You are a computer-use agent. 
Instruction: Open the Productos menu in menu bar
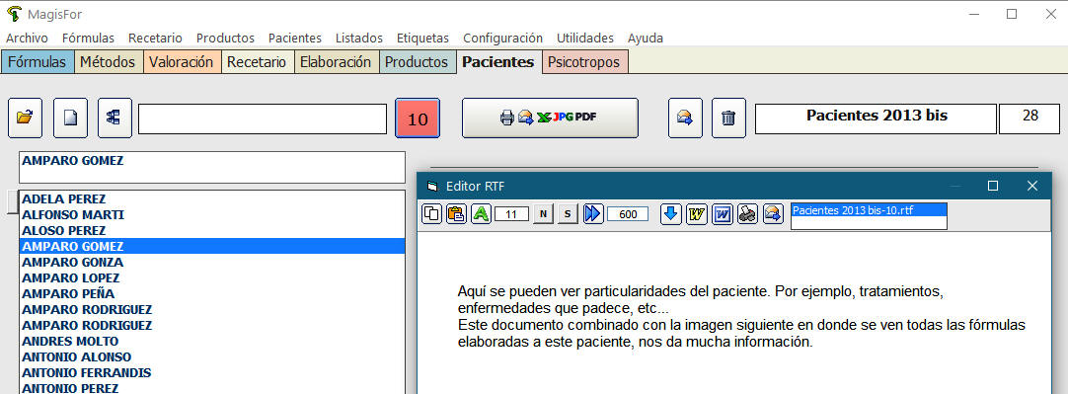225,39
